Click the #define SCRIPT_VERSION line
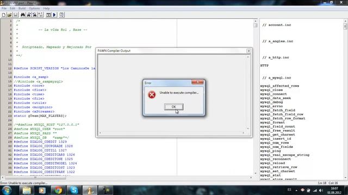The image size is (348, 195). [54, 68]
